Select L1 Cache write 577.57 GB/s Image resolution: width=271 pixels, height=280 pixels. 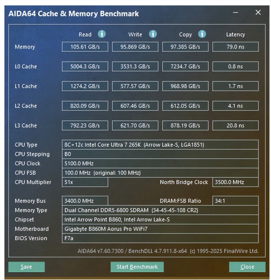135,86
